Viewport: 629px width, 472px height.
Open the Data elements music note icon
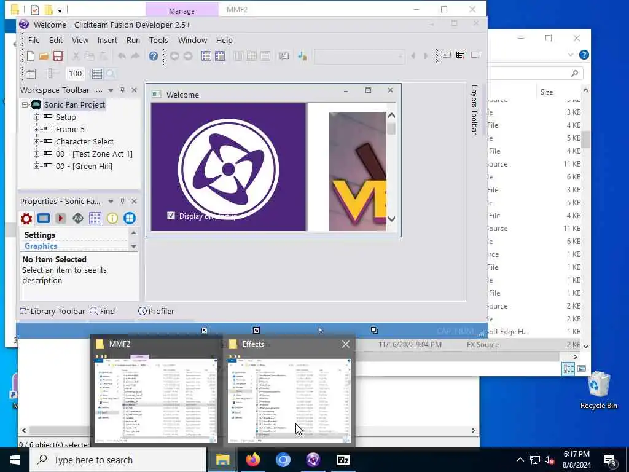point(302,56)
